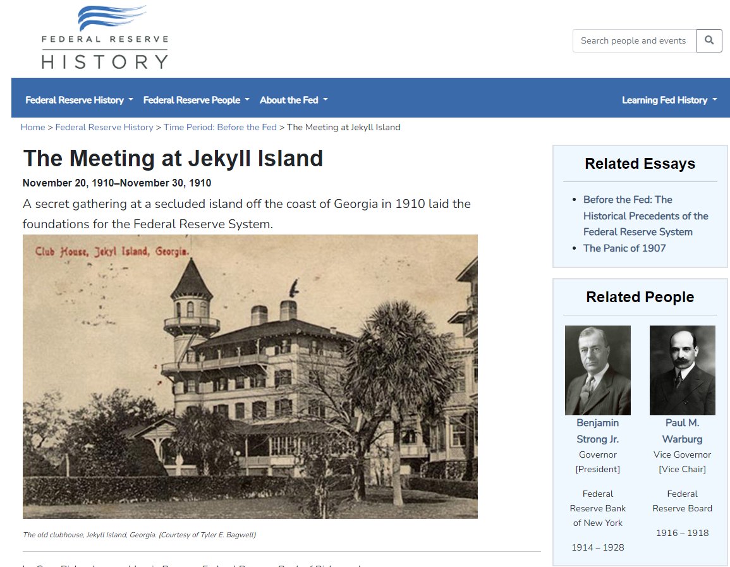The height and width of the screenshot is (567, 730).
Task: Click the Related People panel heading
Action: coord(640,297)
